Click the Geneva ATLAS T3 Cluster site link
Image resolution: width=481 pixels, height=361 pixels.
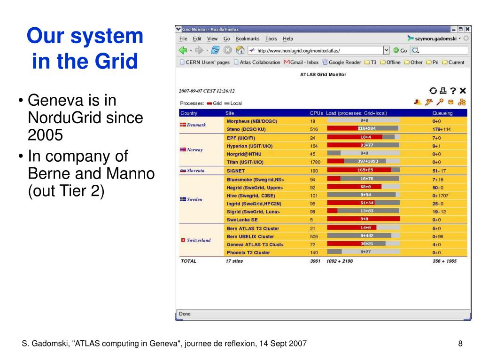pyautogui.click(x=255, y=244)
